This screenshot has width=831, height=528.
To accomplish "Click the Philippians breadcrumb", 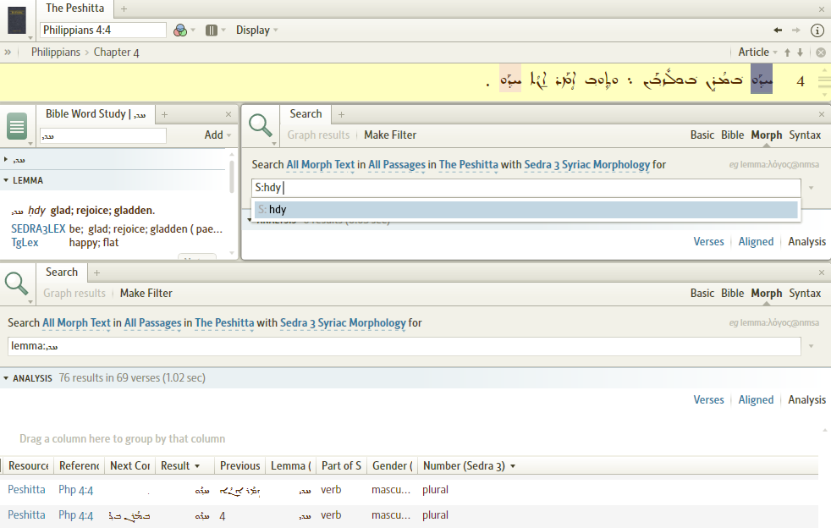I will pos(56,52).
